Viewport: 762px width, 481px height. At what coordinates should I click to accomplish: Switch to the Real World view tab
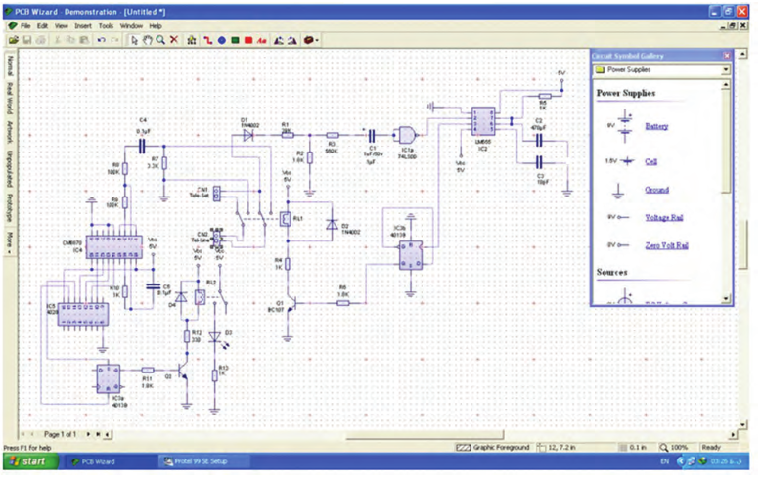tap(10, 98)
